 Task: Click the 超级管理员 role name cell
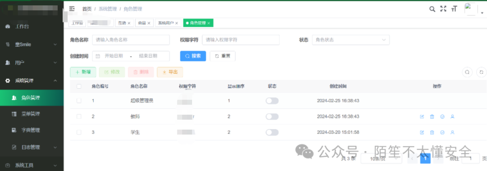pyautogui.click(x=142, y=101)
